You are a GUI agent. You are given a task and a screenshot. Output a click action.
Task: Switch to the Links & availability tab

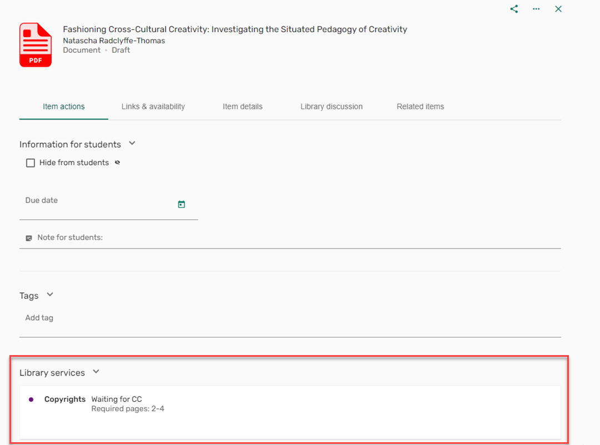pyautogui.click(x=153, y=107)
